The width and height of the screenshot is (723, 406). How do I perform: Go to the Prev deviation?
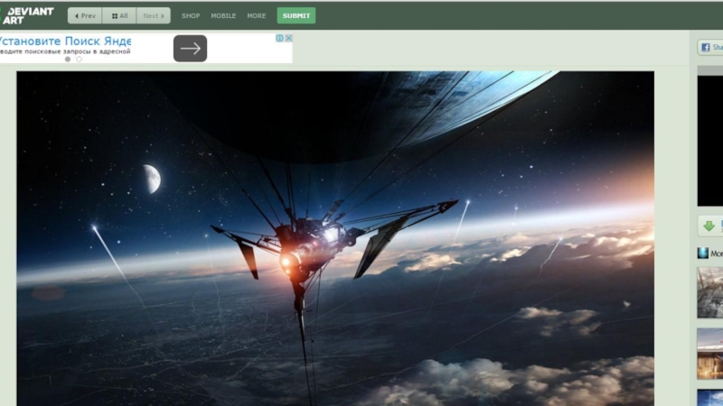tap(85, 15)
